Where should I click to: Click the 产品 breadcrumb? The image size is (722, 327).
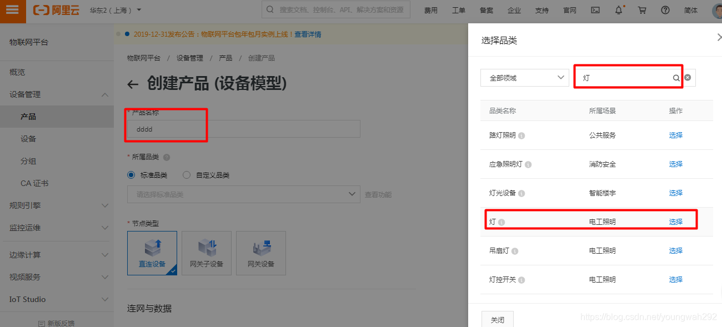coord(225,58)
